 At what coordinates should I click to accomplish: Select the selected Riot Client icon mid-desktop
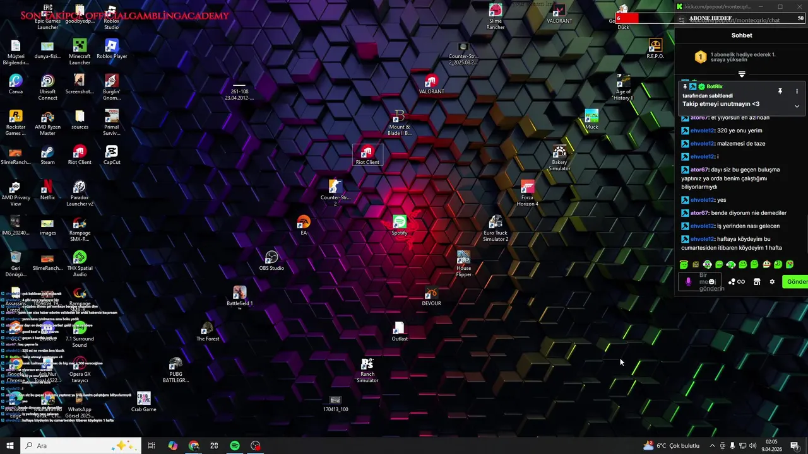coord(367,155)
